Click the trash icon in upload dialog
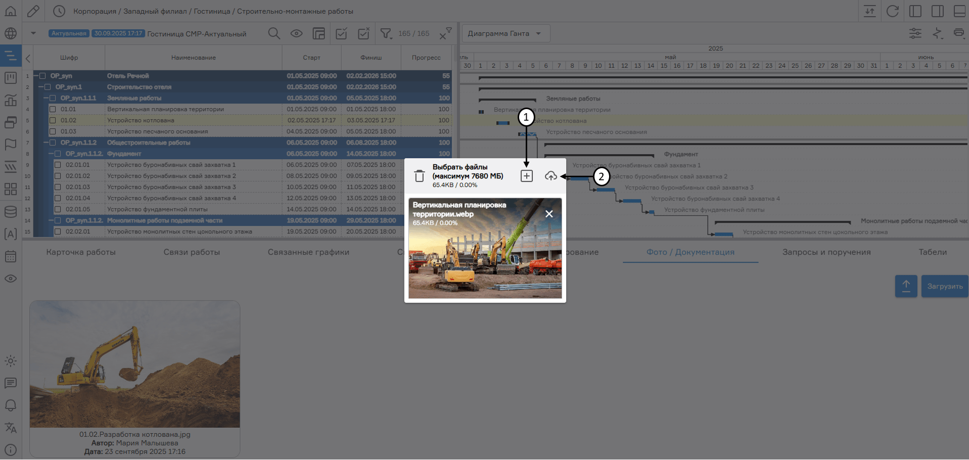 [419, 176]
